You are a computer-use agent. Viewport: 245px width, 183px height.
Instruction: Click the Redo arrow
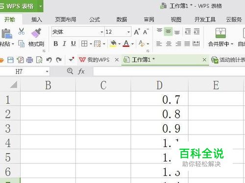(59, 60)
